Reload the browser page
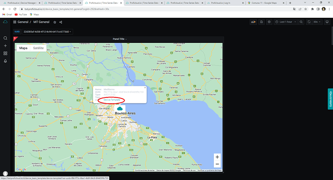333x180 pixels. 14,9
